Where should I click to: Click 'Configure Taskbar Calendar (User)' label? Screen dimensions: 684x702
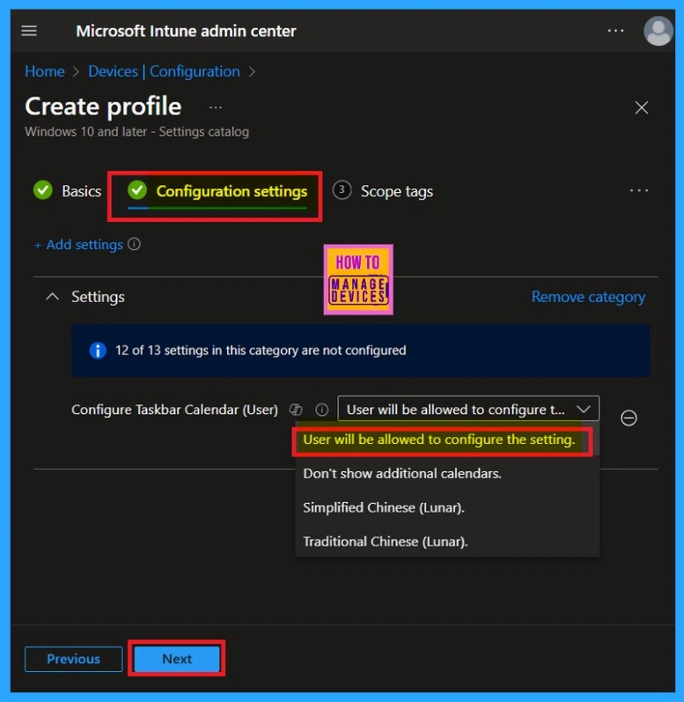[174, 410]
